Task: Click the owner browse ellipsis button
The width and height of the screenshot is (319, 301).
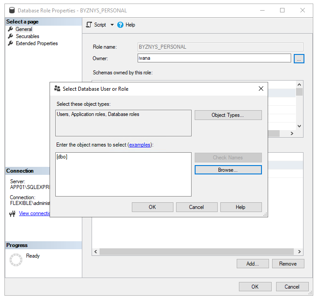Action: click(x=299, y=58)
